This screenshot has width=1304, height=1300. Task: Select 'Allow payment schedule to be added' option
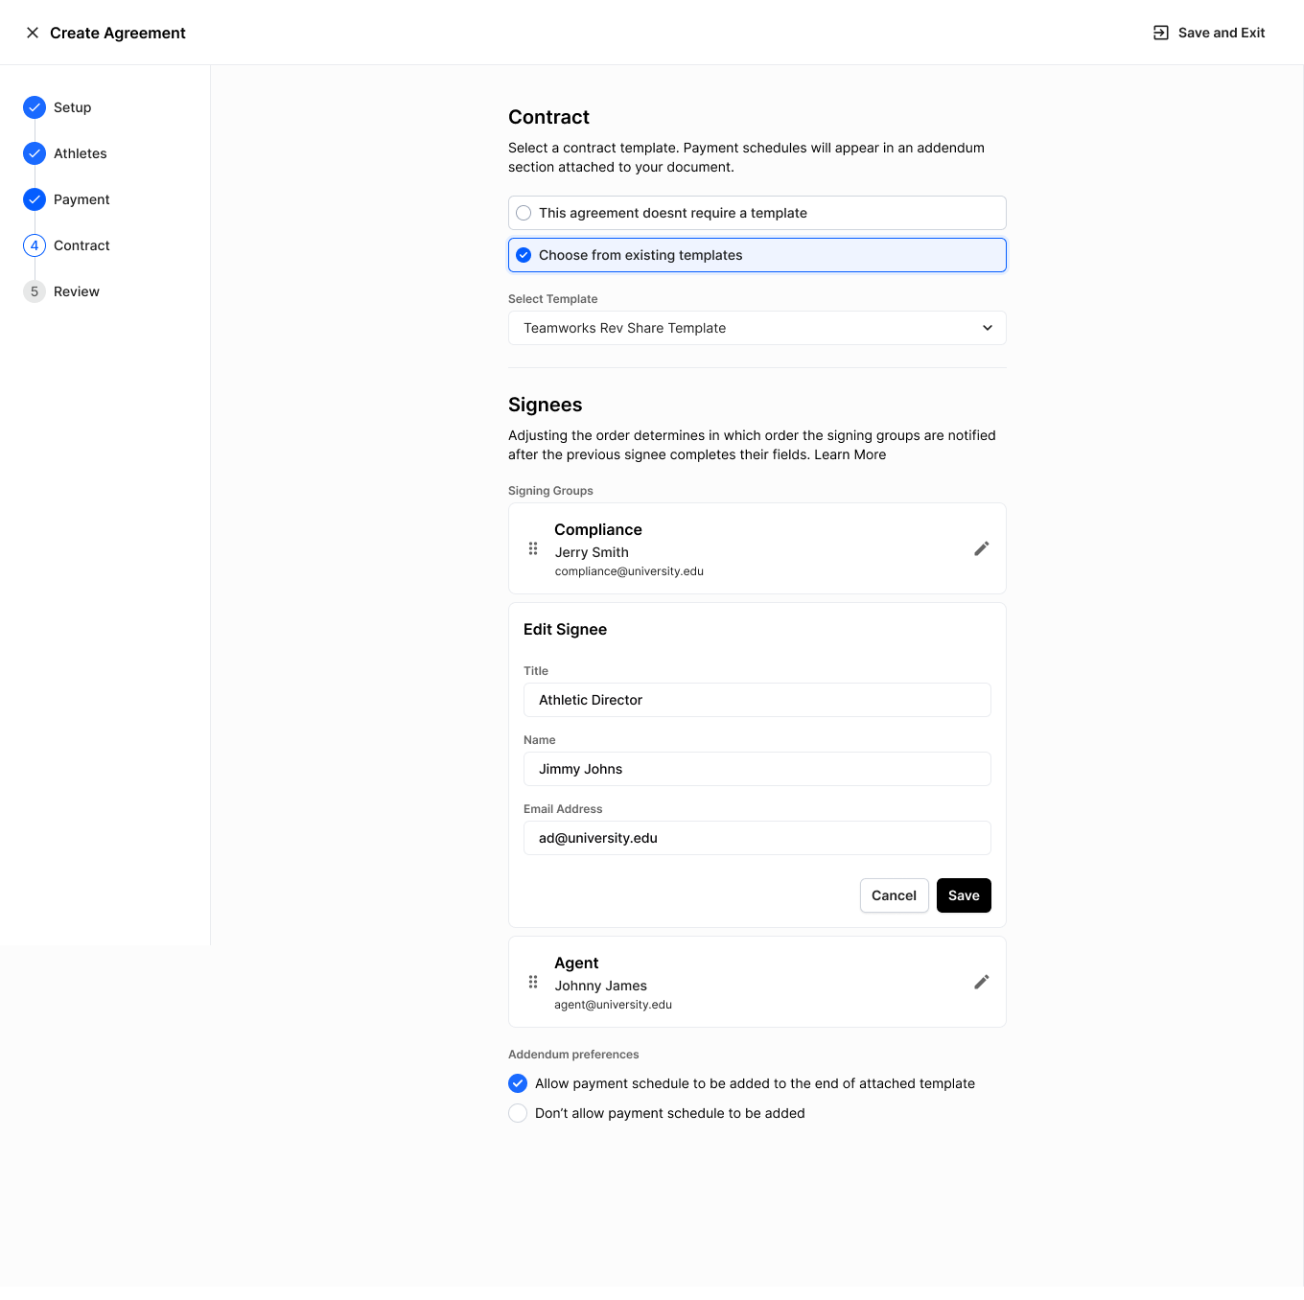518,1083
